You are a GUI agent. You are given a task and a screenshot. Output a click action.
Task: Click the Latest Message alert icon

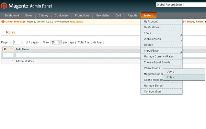click(x=3, y=22)
